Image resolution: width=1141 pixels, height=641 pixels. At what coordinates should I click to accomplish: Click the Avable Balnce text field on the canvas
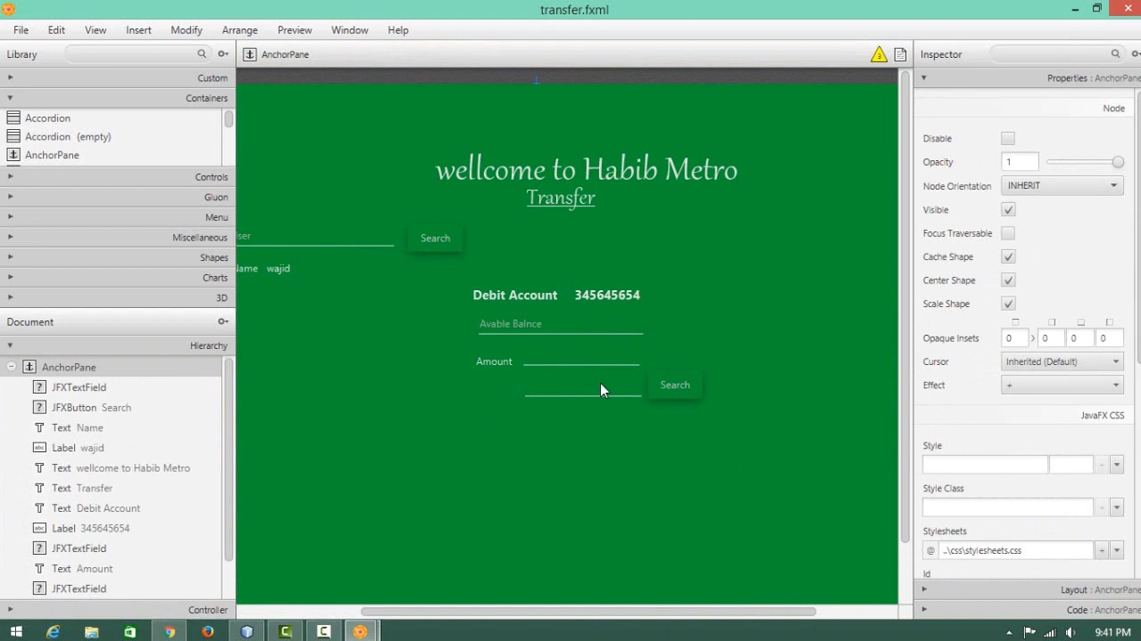(x=561, y=324)
